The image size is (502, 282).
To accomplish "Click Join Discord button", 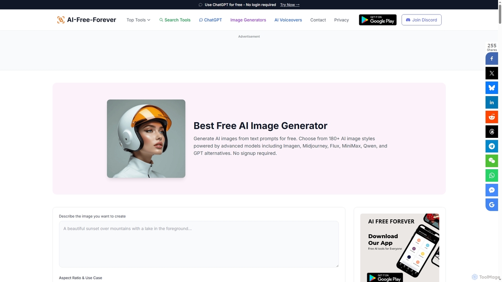I will [422, 20].
